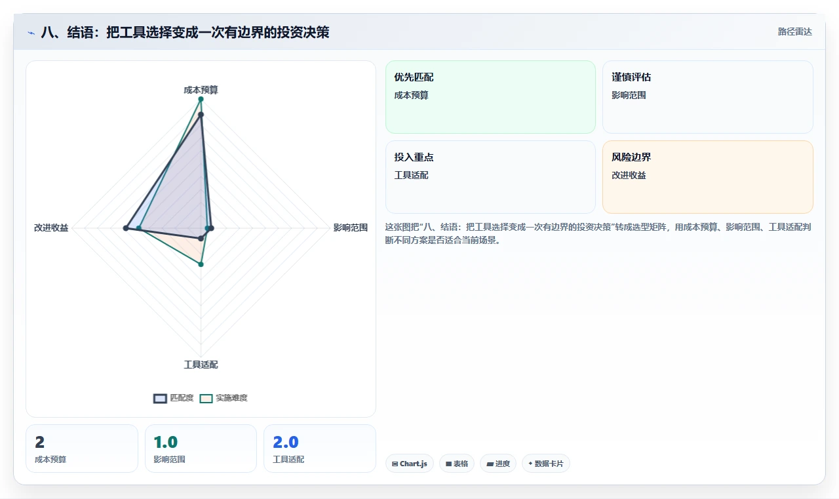
Task: Click the stat card showing 1.0 影响范围
Action: (201, 449)
